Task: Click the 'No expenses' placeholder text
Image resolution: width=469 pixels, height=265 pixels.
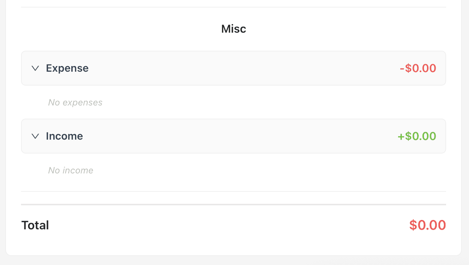Action: [x=75, y=102]
